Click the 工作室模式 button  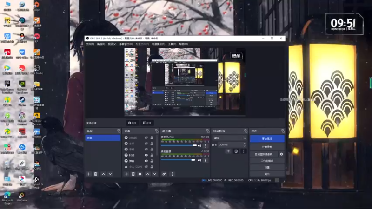pyautogui.click(x=267, y=161)
